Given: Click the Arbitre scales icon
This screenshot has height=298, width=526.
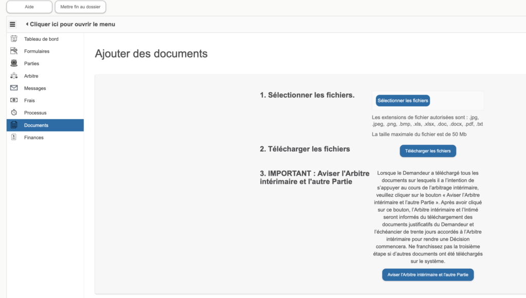Looking at the screenshot, I should [x=14, y=76].
